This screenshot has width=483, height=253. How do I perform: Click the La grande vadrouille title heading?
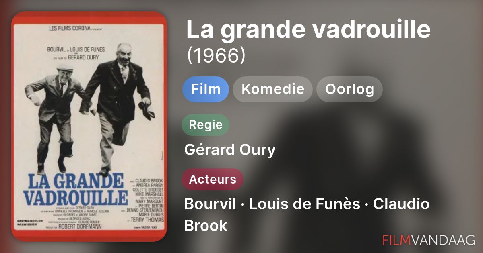(309, 29)
